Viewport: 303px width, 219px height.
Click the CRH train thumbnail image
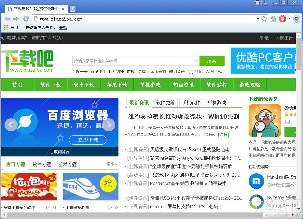coord(90,186)
